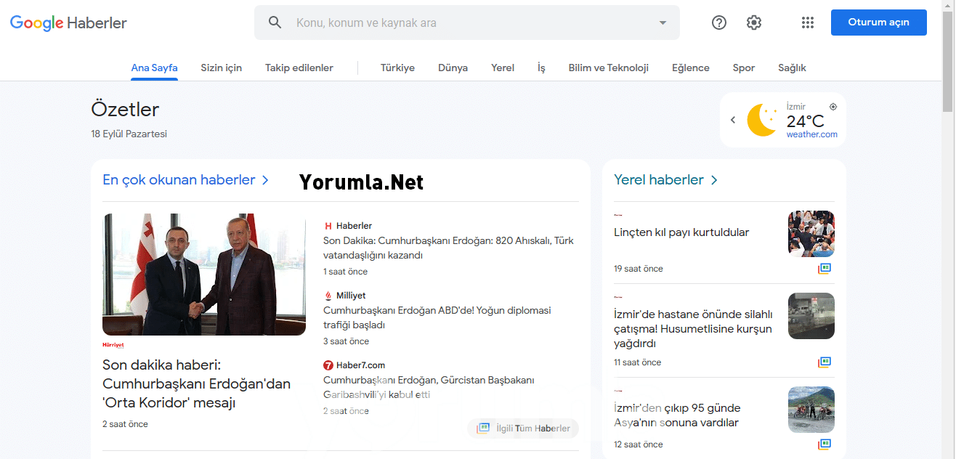Select the Yerel tab
The width and height of the screenshot is (956, 459).
[x=503, y=68]
